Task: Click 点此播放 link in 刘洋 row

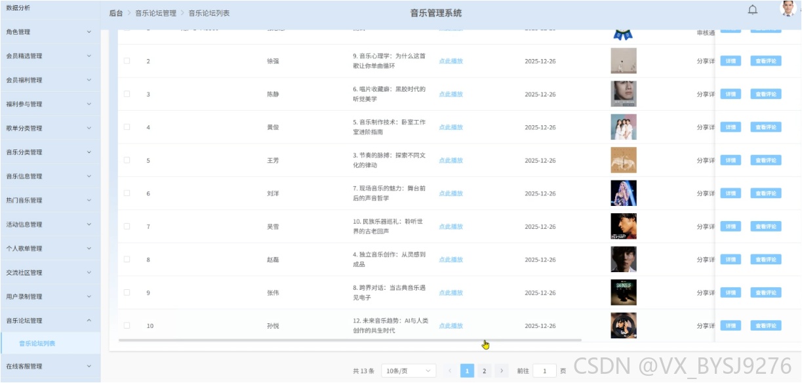Action: tap(451, 193)
